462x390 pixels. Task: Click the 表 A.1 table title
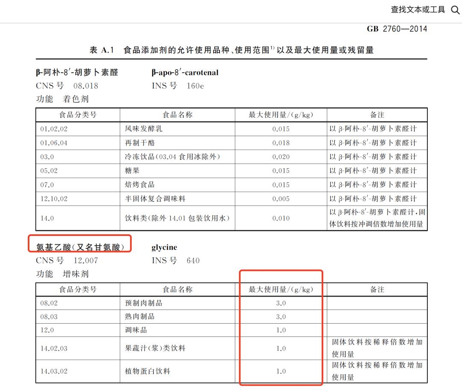click(231, 50)
